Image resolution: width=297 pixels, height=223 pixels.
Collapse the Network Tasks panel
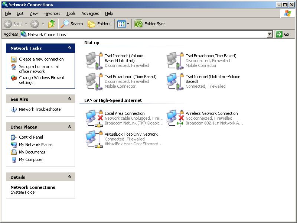tap(69, 48)
